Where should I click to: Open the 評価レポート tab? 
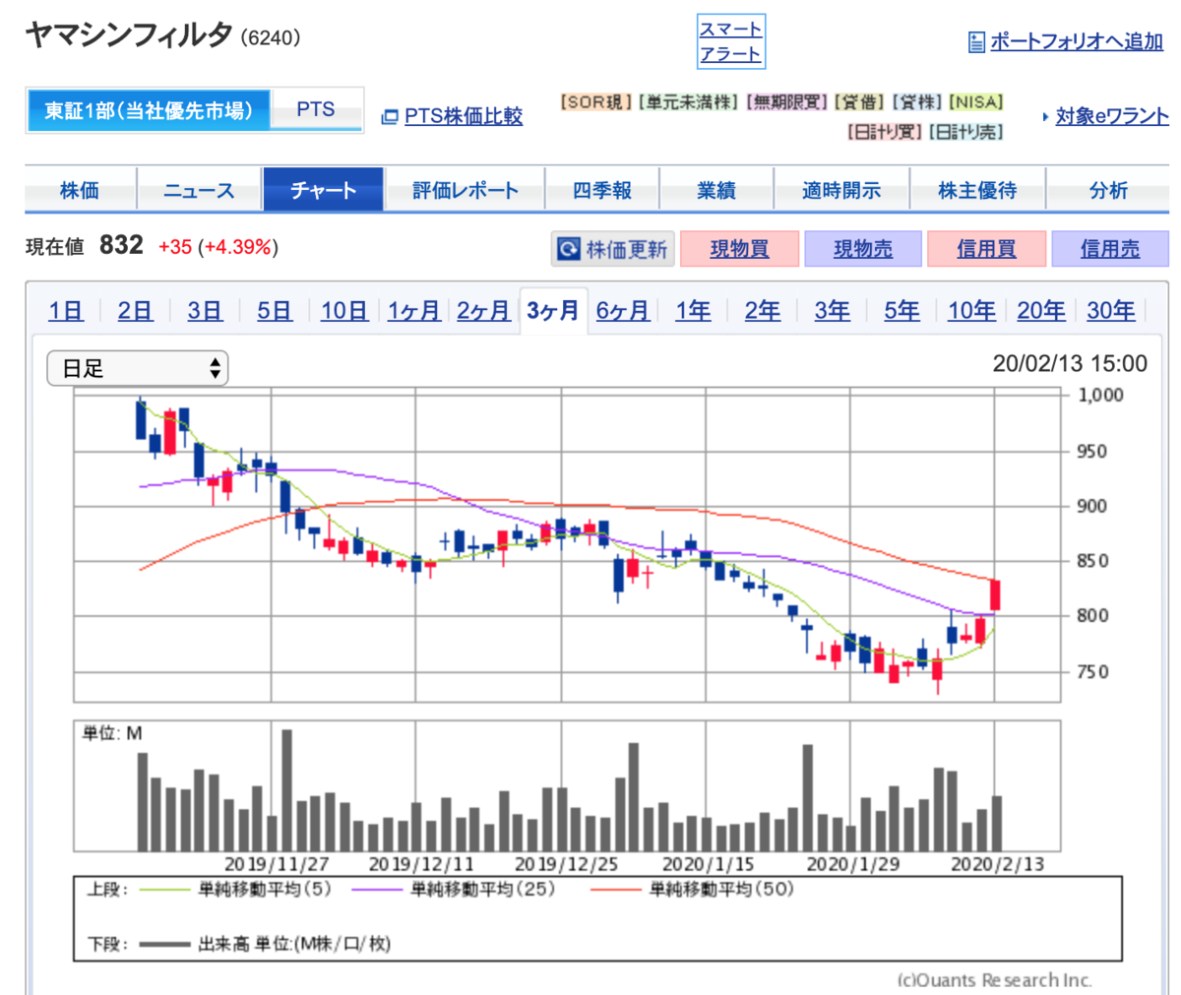click(x=465, y=190)
